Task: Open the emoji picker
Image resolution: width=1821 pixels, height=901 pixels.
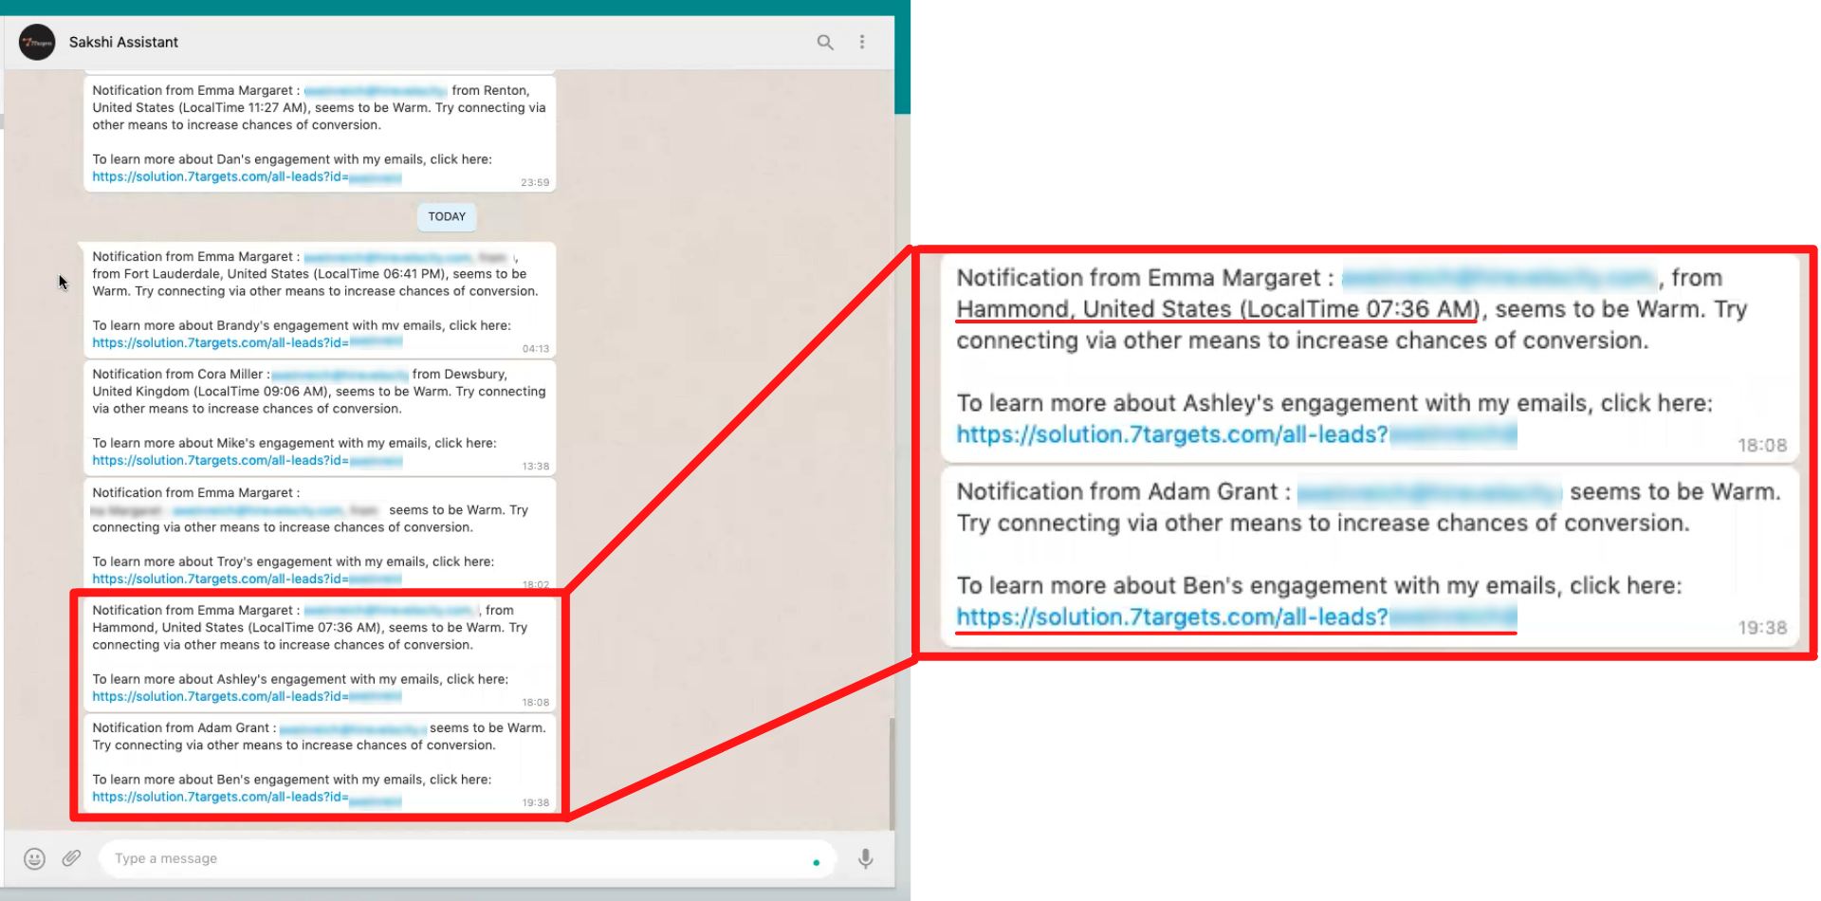Action: coord(35,858)
